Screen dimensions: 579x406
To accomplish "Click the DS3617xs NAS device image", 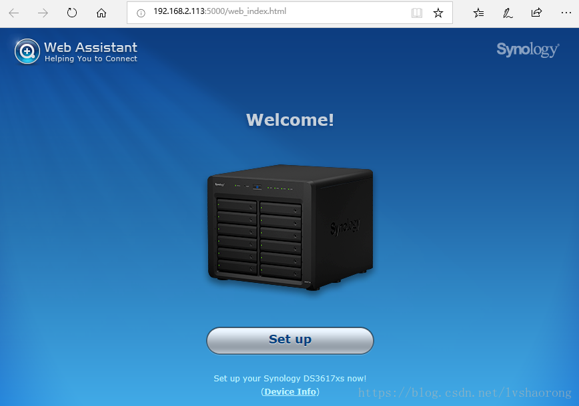I will pos(290,227).
